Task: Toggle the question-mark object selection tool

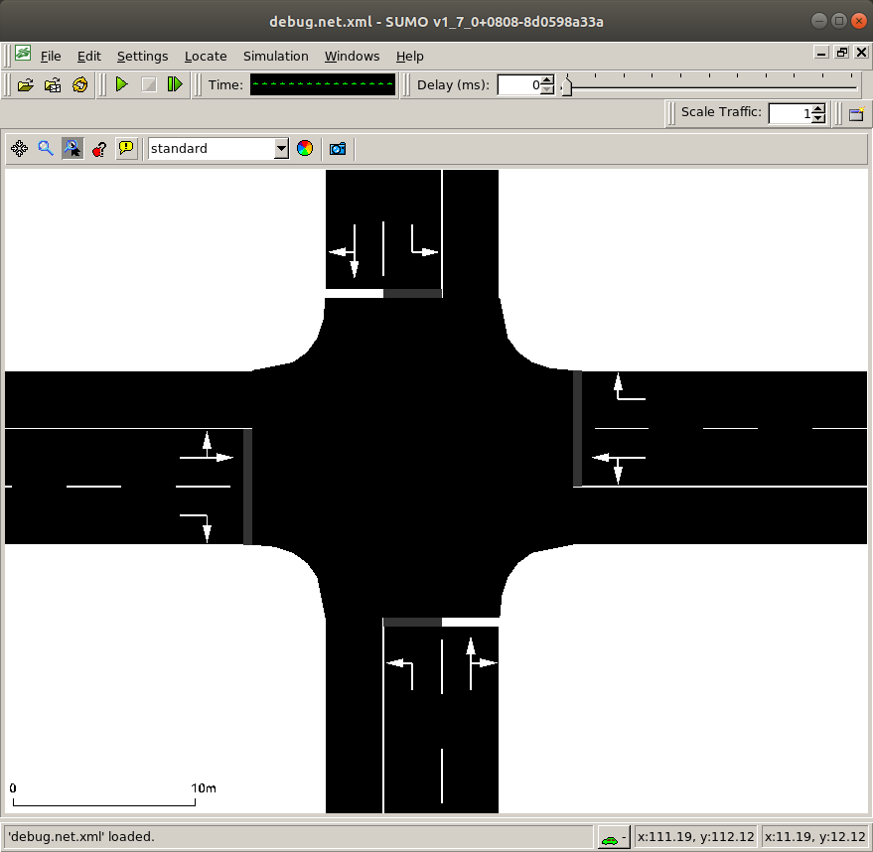Action: pyautogui.click(x=98, y=148)
